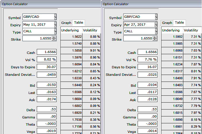202x134 pixels.
Task: Click Vega field showing .0019
Action: tap(47, 131)
